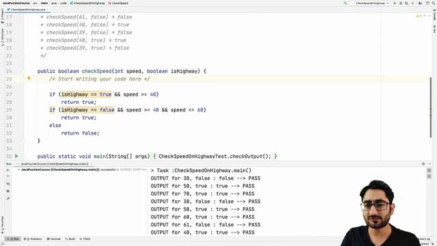Click the warnings indicator in editor corner
Viewport: 437px width, 246px height.
(x=419, y=16)
